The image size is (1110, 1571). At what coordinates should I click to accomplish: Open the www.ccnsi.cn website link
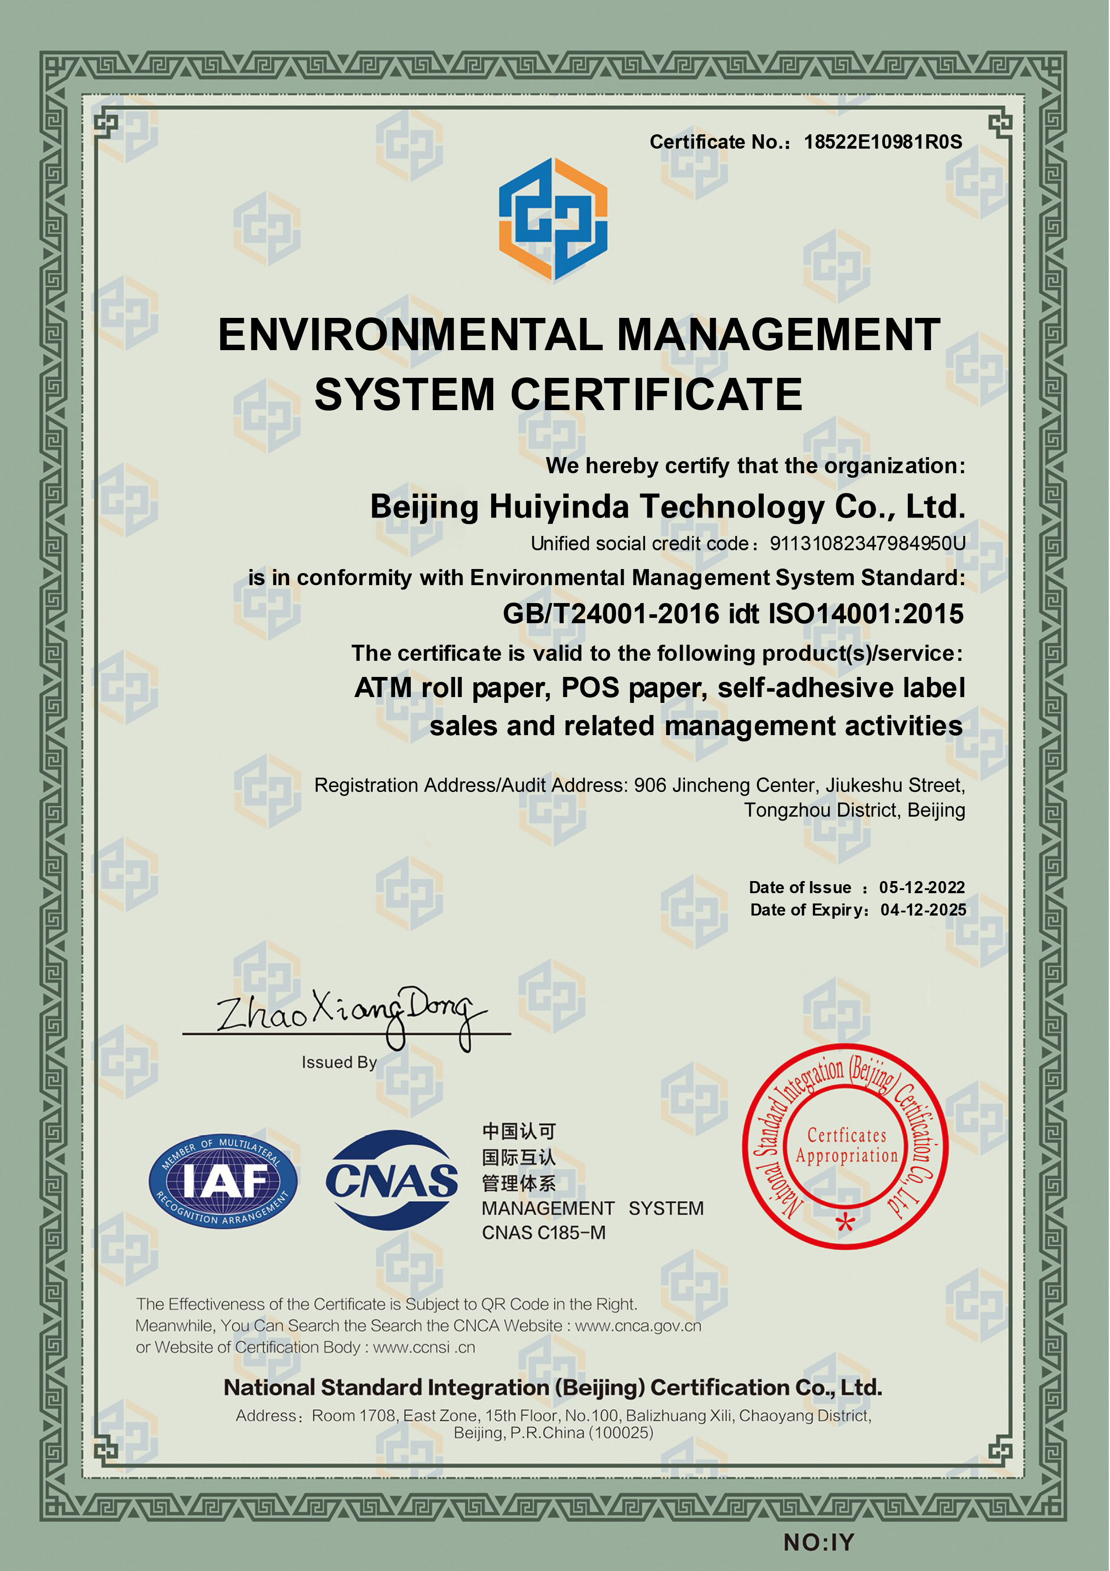point(424,1347)
